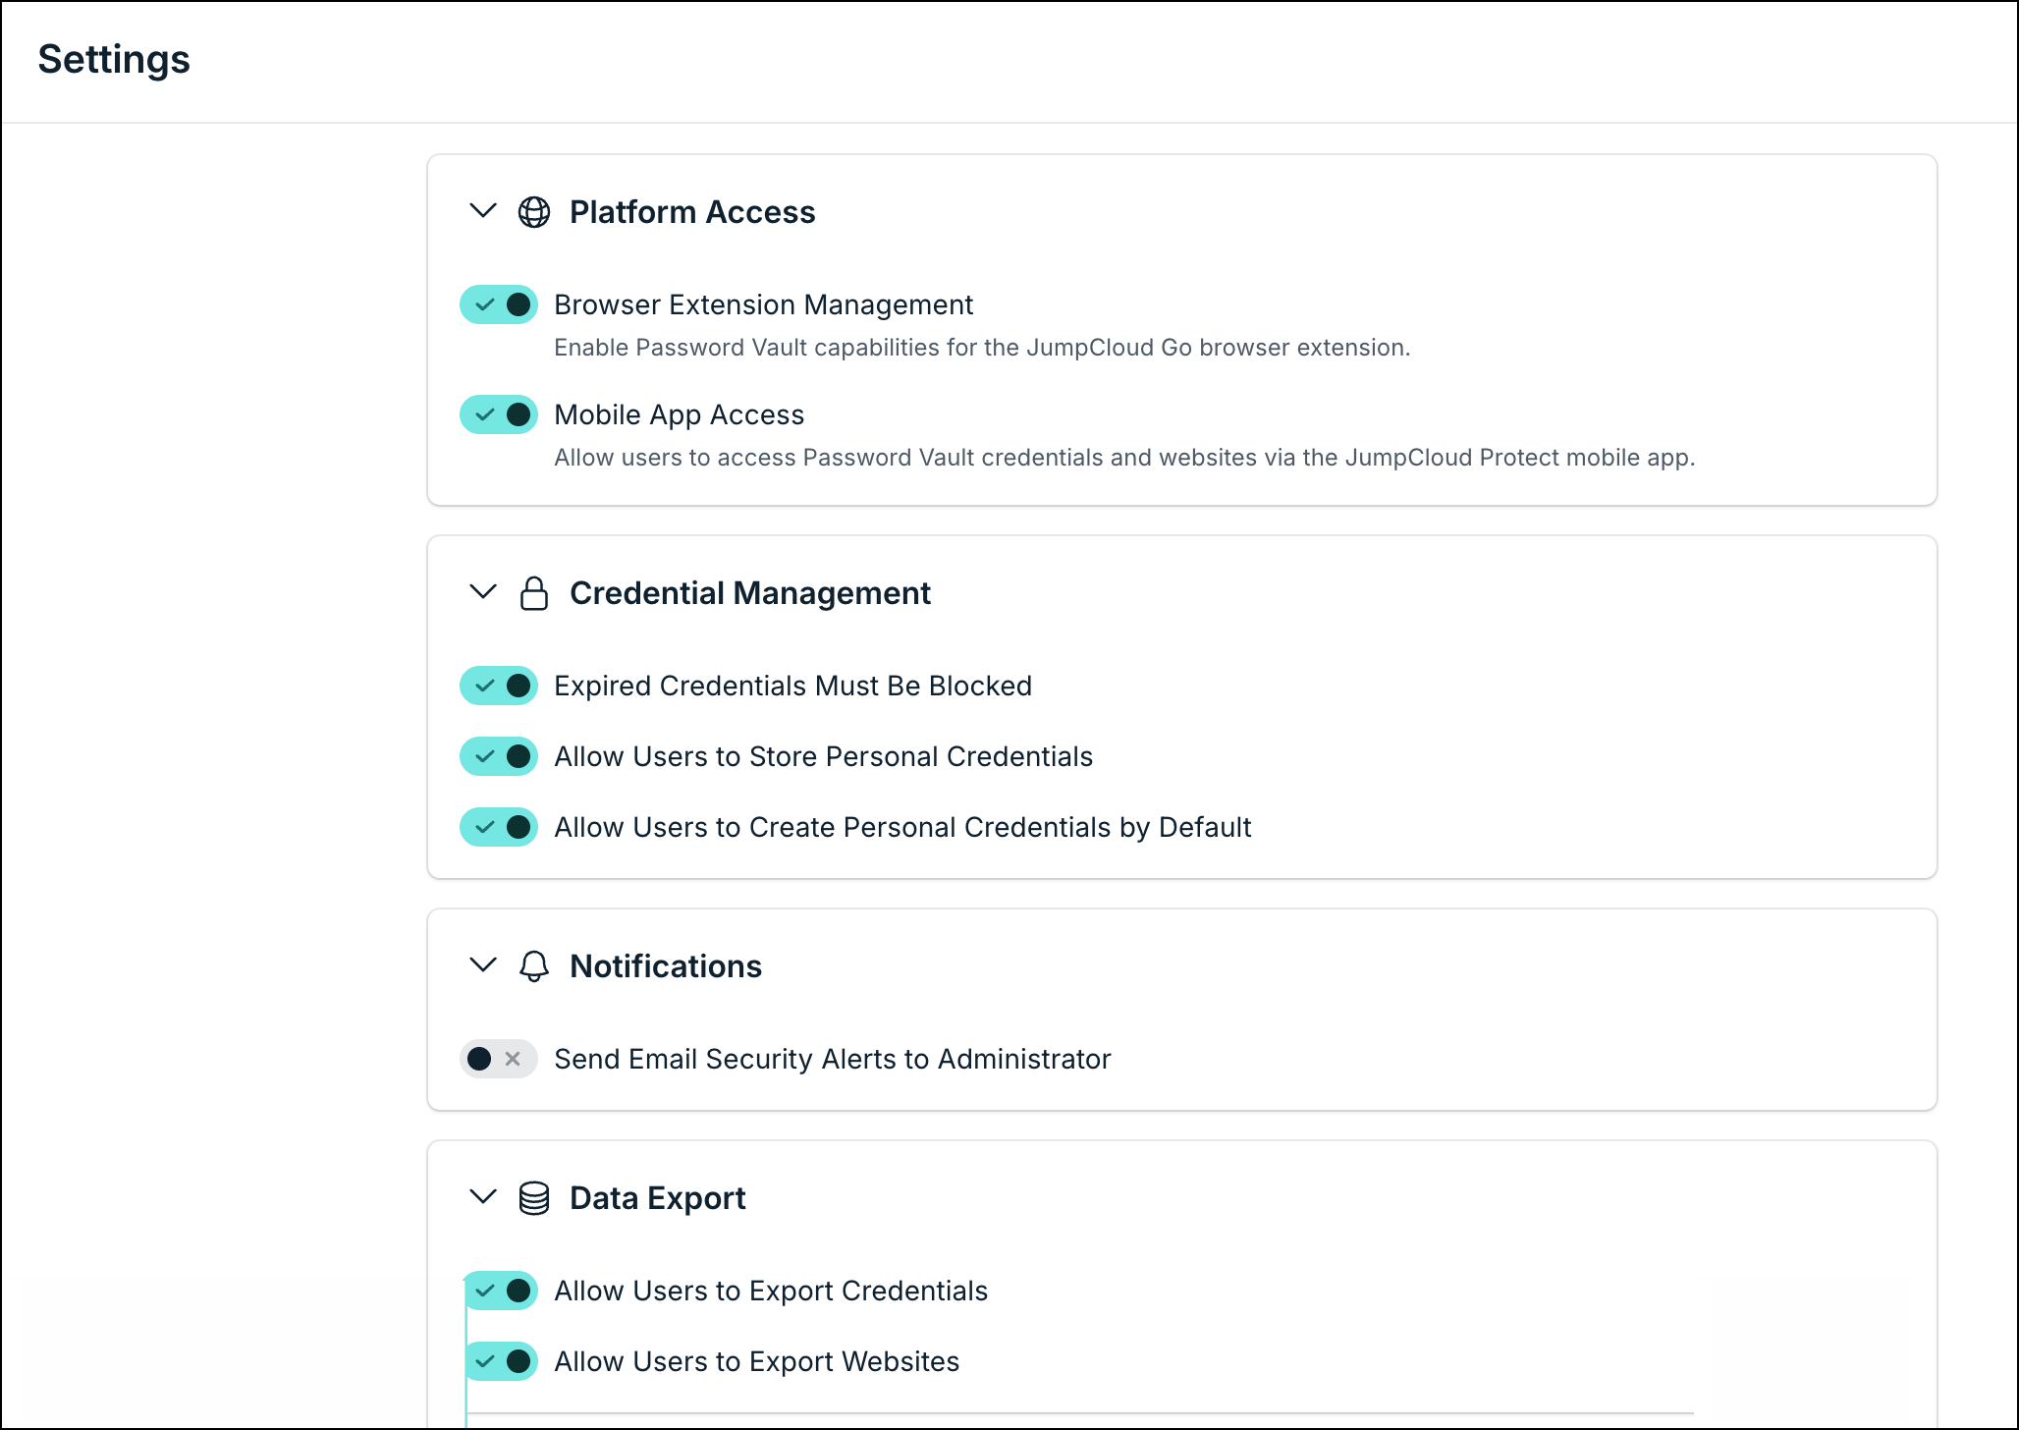Click the lock icon beside Credential Management
The width and height of the screenshot is (2019, 1430).
533,593
